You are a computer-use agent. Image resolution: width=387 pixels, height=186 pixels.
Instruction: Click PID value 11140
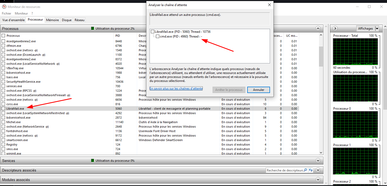[119, 122]
